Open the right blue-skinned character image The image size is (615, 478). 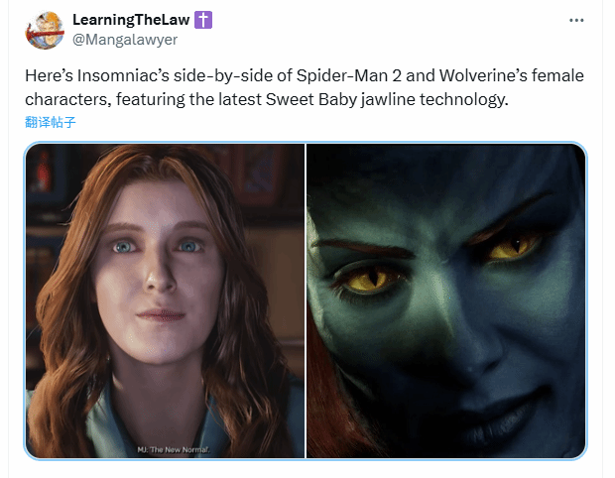[446, 300]
